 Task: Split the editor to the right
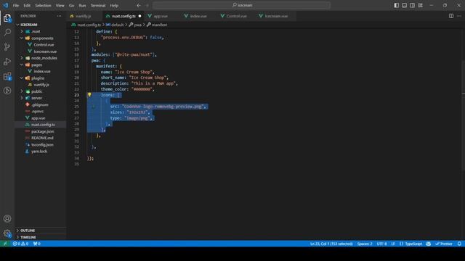(x=451, y=16)
